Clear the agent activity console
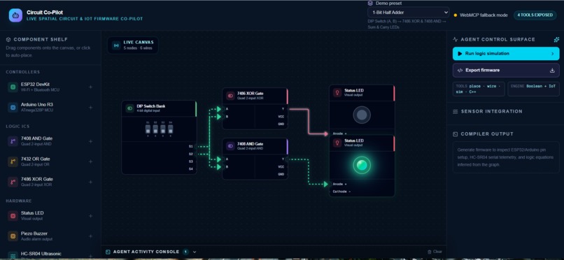Image resolution: width=564 pixels, height=260 pixels. coord(435,252)
